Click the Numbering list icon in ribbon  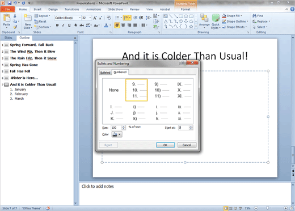click(x=126, y=18)
